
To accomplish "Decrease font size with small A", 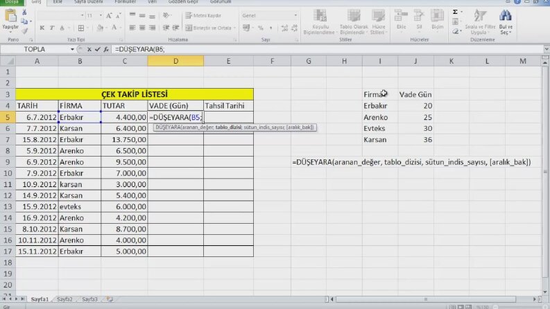I will (119, 15).
